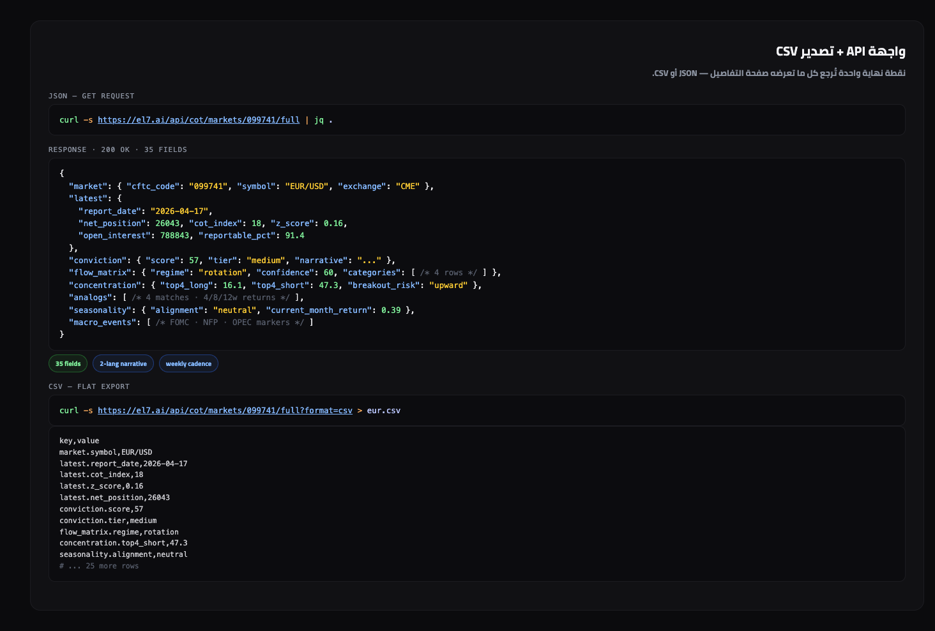Image resolution: width=935 pixels, height=631 pixels.
Task: Click the "rotation" regime value in JSON
Action: pyautogui.click(x=223, y=273)
